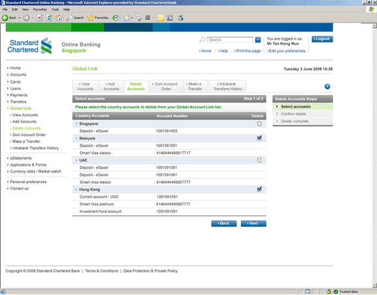This screenshot has height=295, width=377.
Task: Open Contact us in the sidebar
Action: pyautogui.click(x=19, y=189)
